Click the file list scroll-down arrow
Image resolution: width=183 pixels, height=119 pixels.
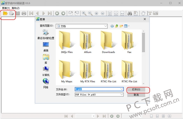144,83
